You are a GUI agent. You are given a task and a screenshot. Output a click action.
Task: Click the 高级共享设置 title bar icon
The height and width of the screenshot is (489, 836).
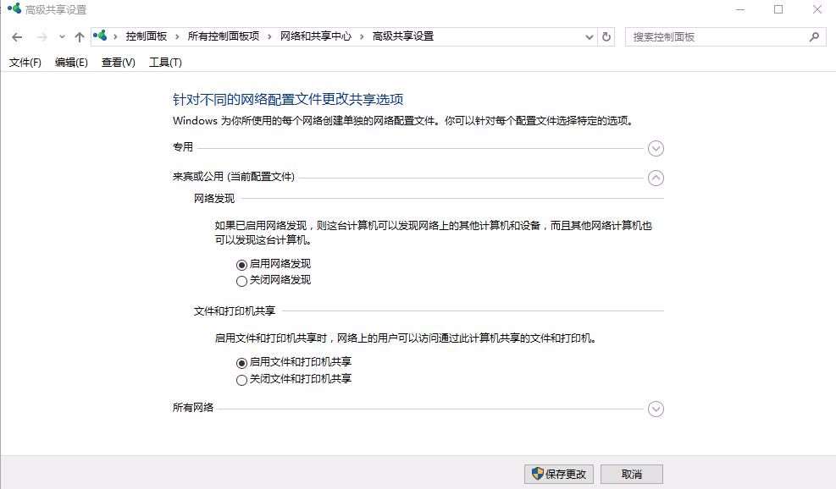(x=15, y=8)
